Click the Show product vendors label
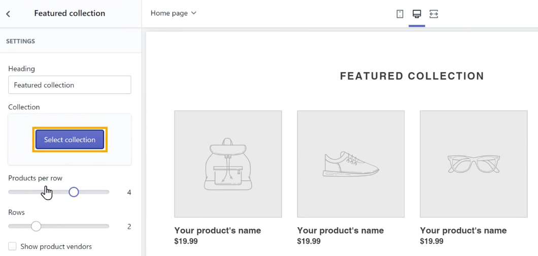Screen dimensions: 538x256 pos(56,246)
